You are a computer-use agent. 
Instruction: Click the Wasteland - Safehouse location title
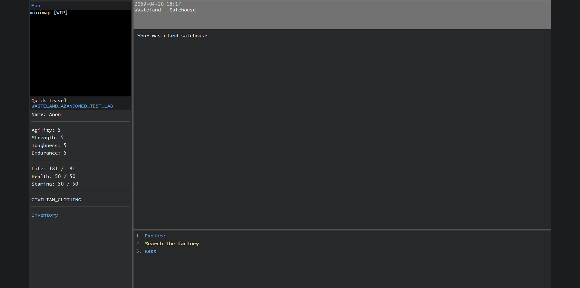click(x=165, y=10)
